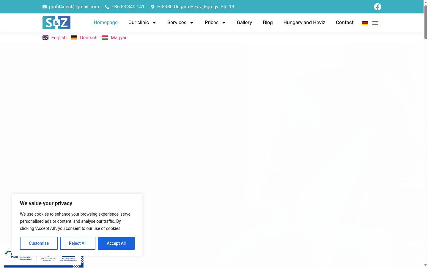Click the map pin location icon
The height and width of the screenshot is (268, 428).
[x=153, y=7]
